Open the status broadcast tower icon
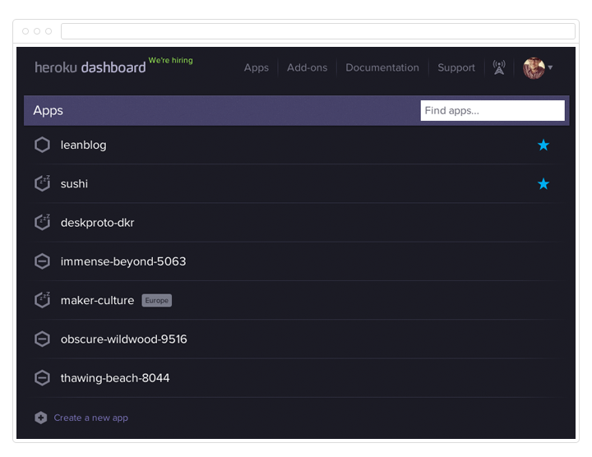 (x=499, y=67)
